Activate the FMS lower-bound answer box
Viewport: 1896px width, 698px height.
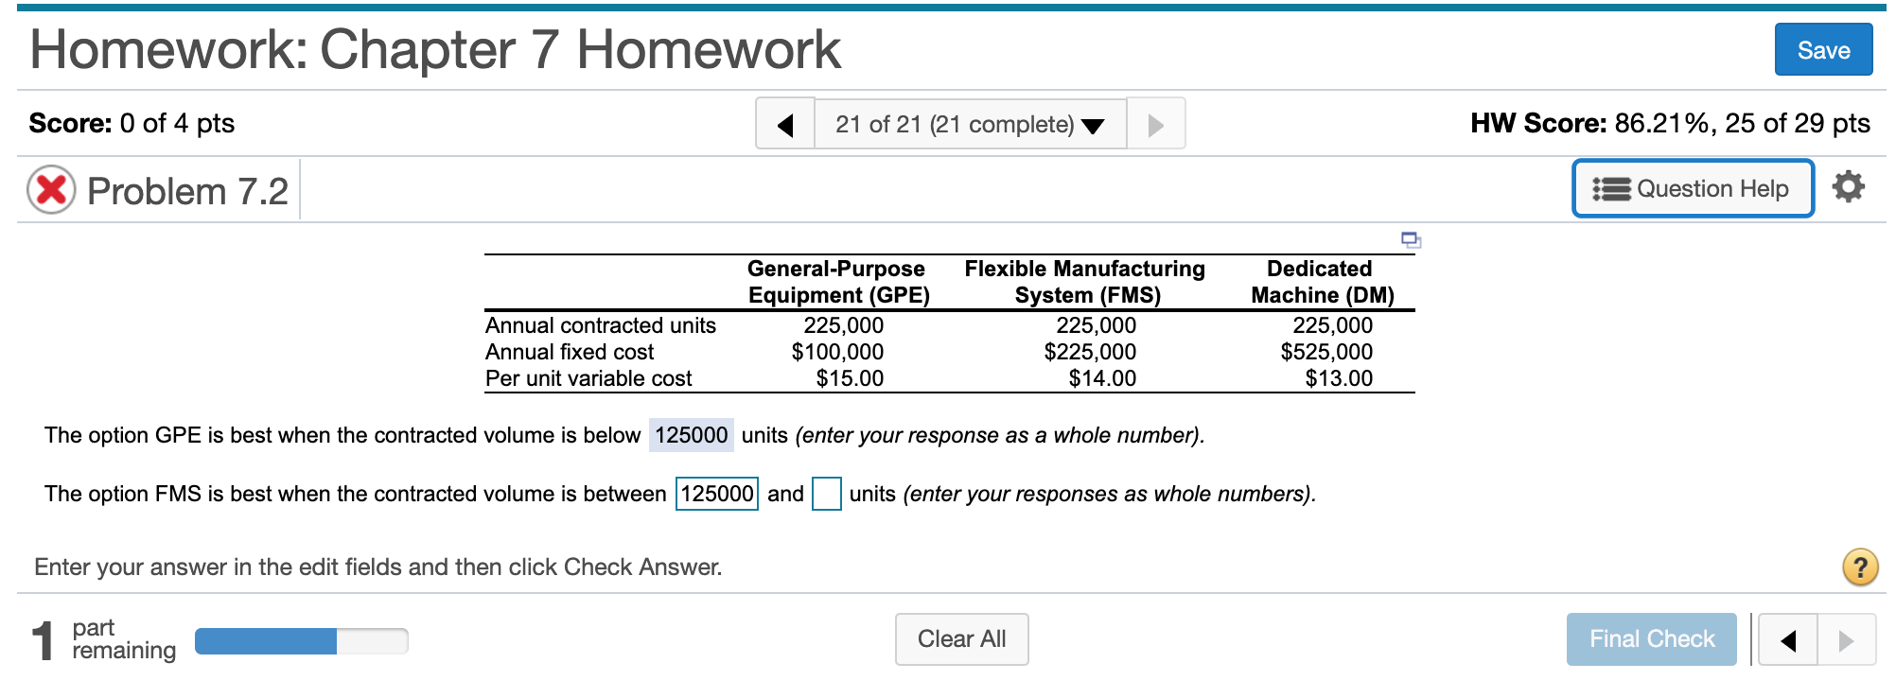click(716, 493)
